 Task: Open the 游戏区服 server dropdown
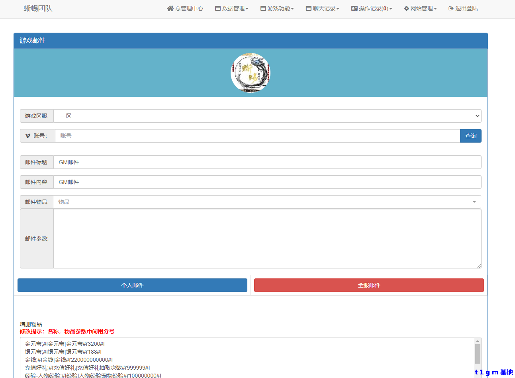267,116
